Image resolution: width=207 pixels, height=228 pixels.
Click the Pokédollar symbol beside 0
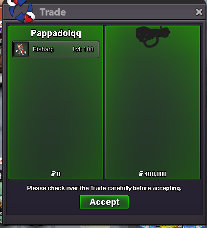[x=53, y=174]
